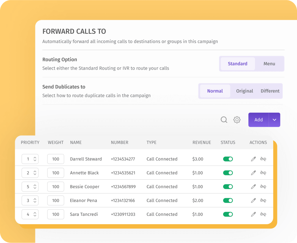Disable status toggle for Darrell Steward

tap(228, 159)
